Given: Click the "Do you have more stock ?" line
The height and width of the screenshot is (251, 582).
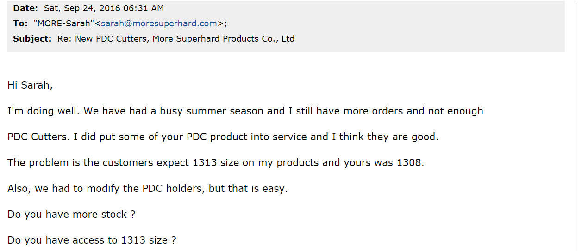Looking at the screenshot, I should click(71, 215).
